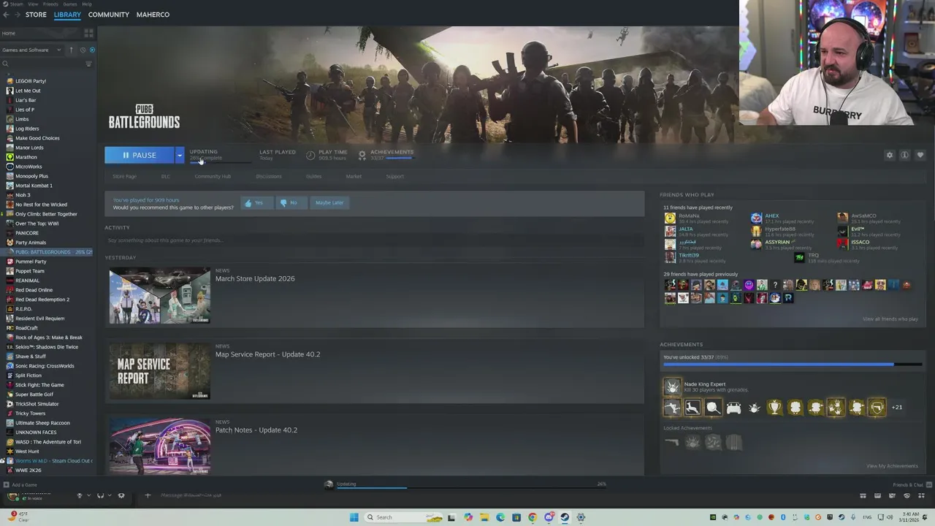Image resolution: width=935 pixels, height=526 pixels.
Task: Open View My Achievements link
Action: 892,466
